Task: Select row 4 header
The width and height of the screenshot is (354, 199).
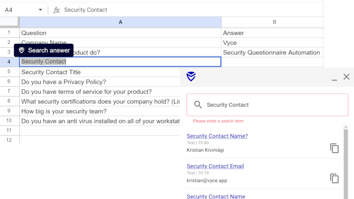Action: tap(9, 61)
